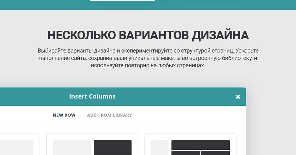Select the two-column layout with dark right block
Image resolution: width=296 pixels, height=155 pixels.
click(92, 144)
